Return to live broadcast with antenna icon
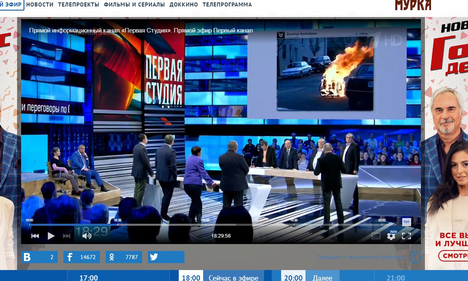 407,222
